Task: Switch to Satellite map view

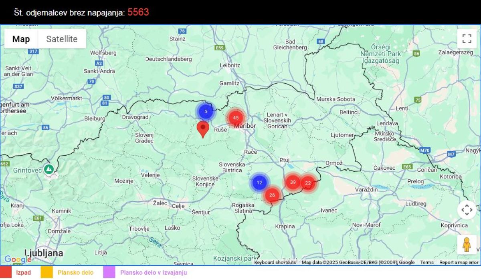Action: click(62, 39)
